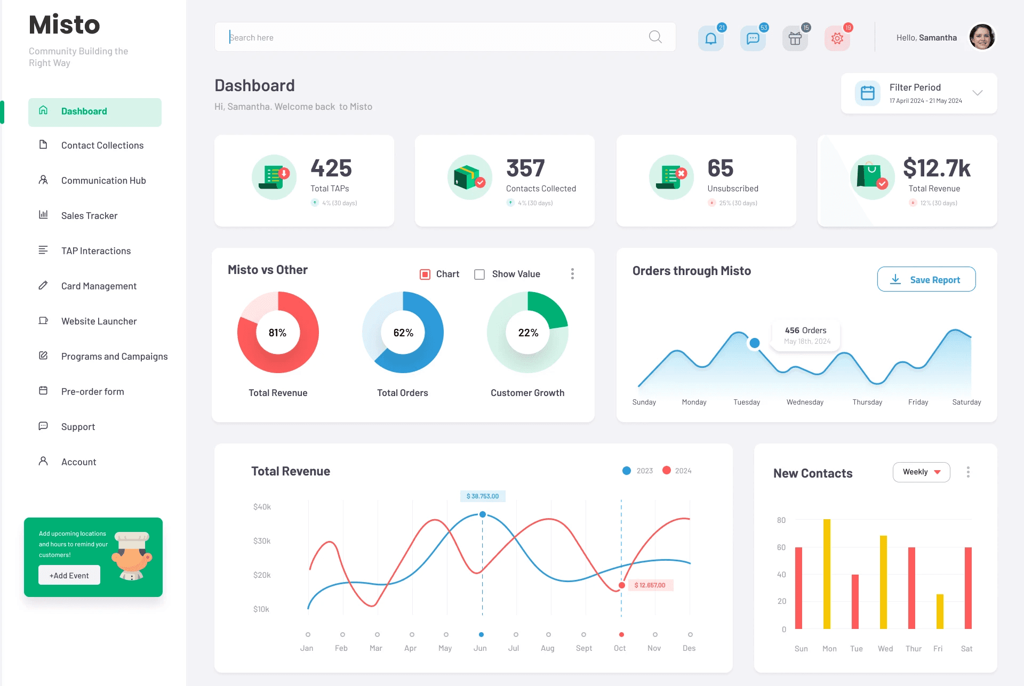The width and height of the screenshot is (1024, 686).
Task: Click the yellow Mon bar in New Contacts
Action: [x=827, y=574]
